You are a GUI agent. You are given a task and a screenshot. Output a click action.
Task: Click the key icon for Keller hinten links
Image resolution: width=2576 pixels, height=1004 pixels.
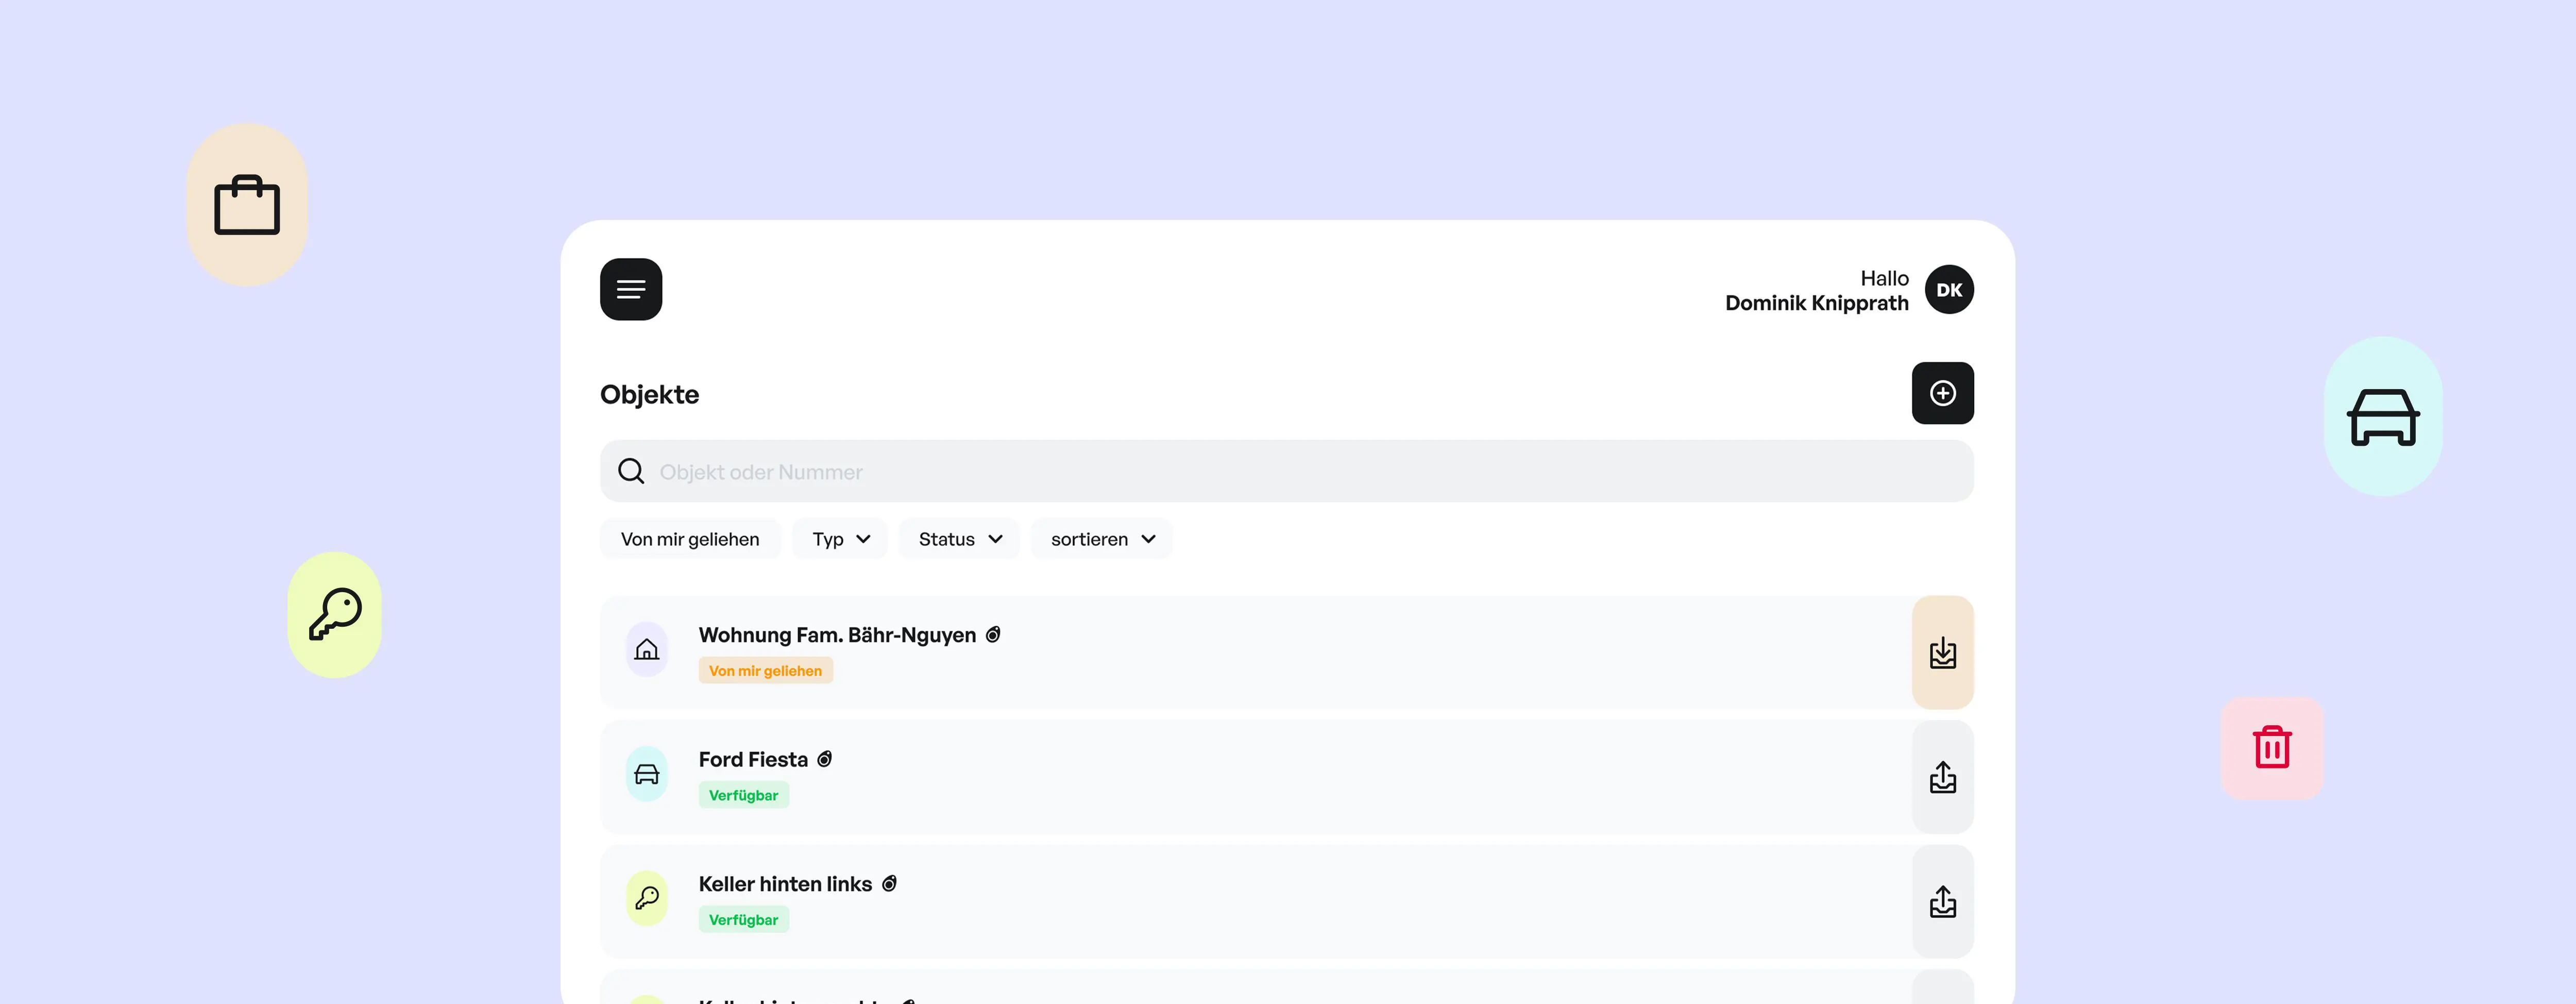(647, 898)
